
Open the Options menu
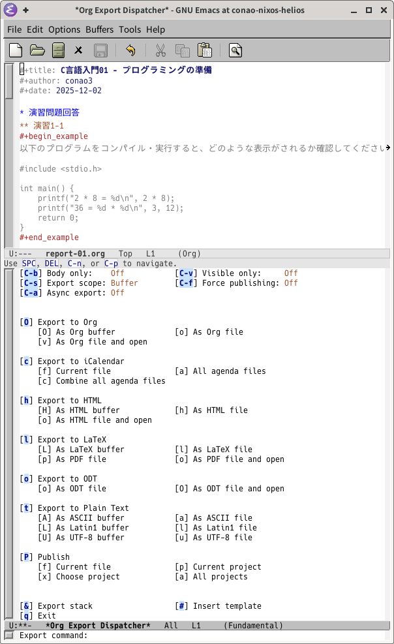(x=64, y=29)
